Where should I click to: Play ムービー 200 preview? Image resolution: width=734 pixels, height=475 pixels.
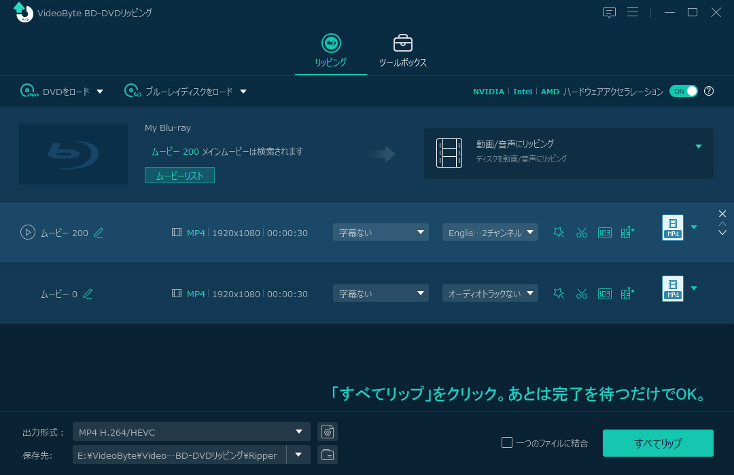[28, 232]
